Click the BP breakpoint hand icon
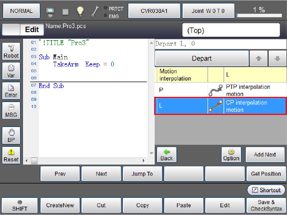287x215 pixels. pos(11,136)
